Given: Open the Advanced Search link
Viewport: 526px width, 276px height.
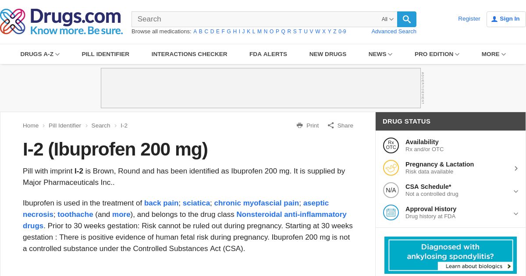Looking at the screenshot, I should click(x=394, y=32).
